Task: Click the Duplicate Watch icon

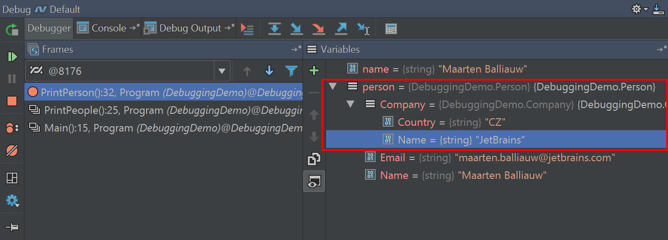Action: (x=314, y=159)
